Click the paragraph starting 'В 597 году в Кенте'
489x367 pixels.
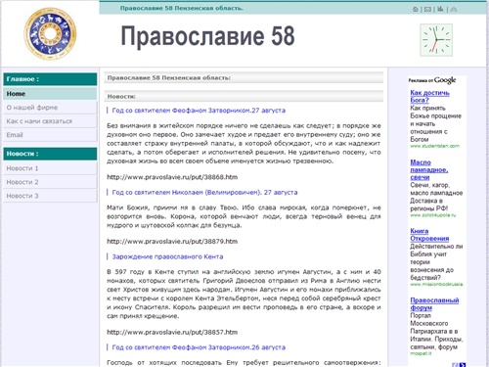[x=244, y=294]
